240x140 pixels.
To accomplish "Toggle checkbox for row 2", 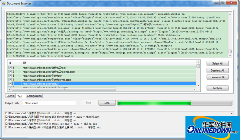I will (x=10, y=72).
